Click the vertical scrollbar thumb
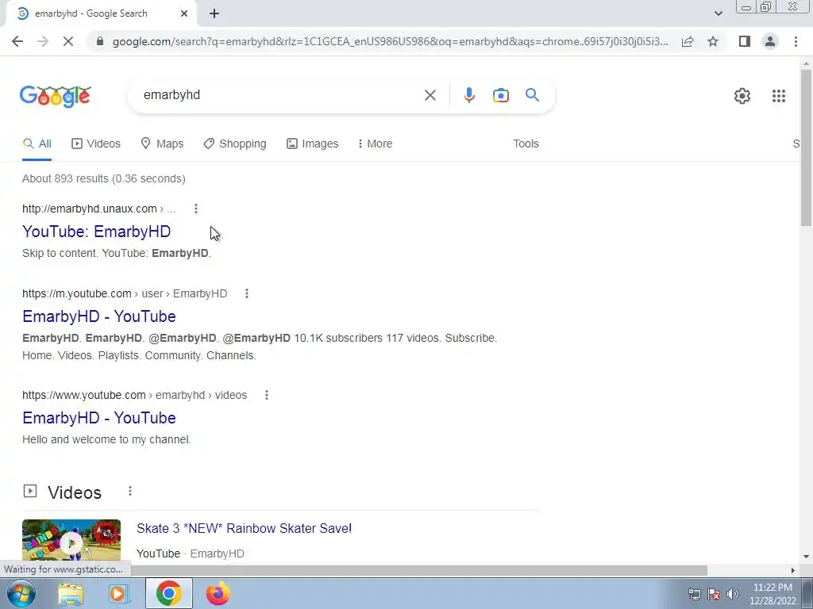Image resolution: width=813 pixels, height=609 pixels. coord(807,147)
